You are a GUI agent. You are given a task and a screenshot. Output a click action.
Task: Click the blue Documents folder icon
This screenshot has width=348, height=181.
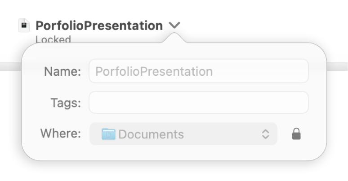(108, 134)
